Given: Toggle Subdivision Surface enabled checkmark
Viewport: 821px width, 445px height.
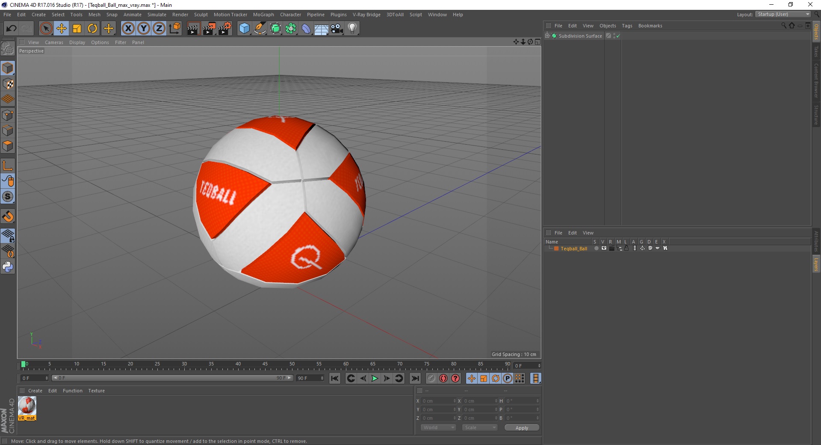Looking at the screenshot, I should pyautogui.click(x=618, y=36).
